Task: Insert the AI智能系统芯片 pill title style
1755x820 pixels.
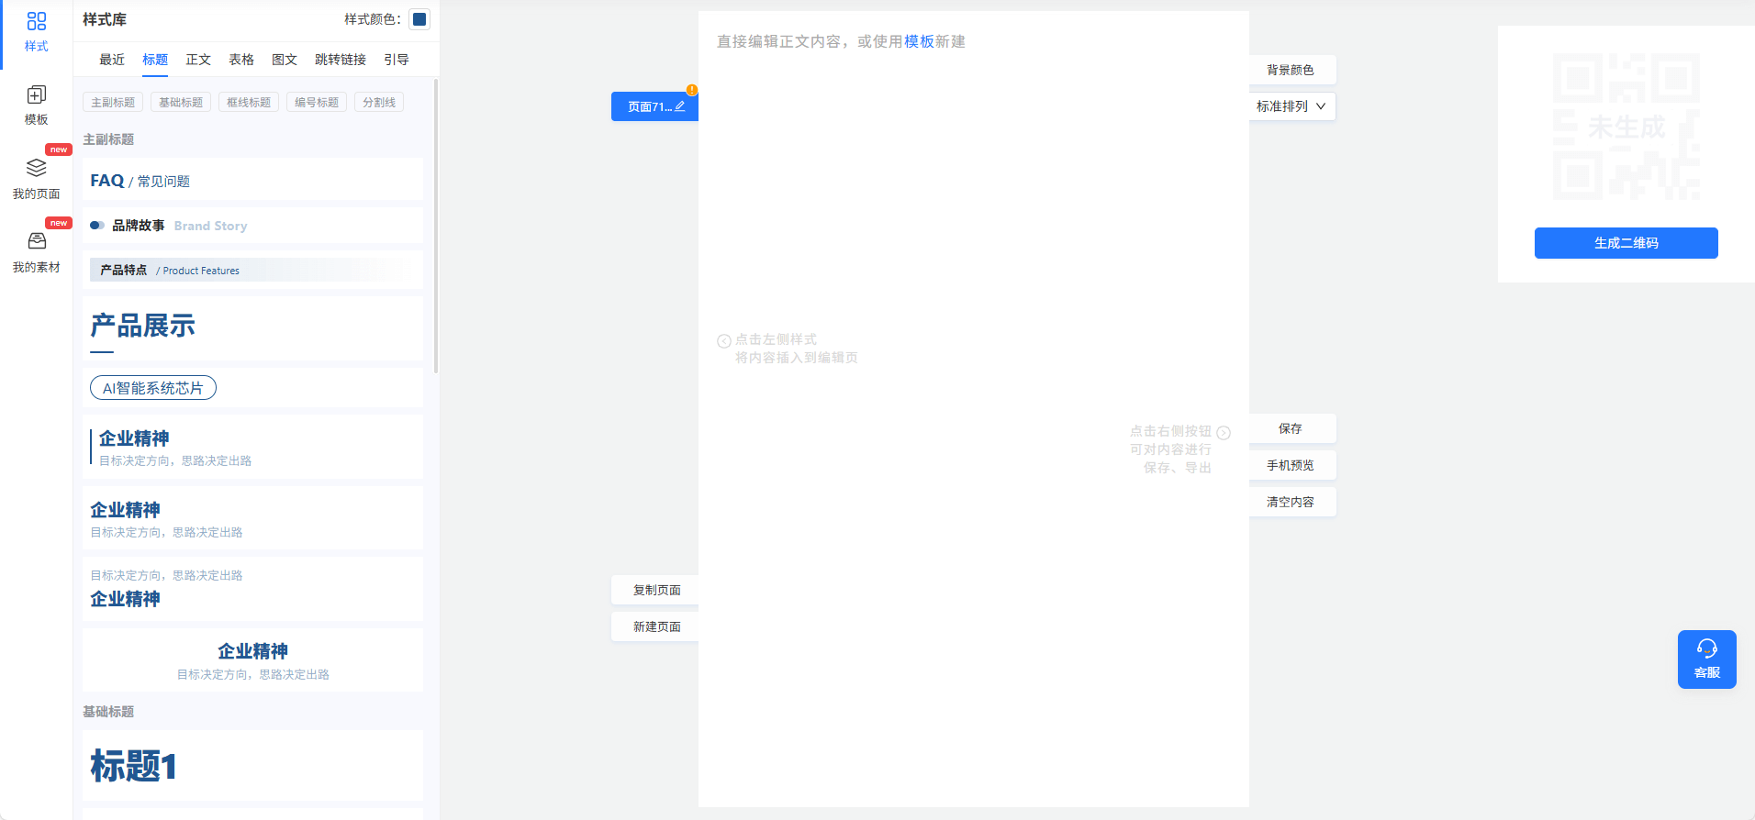Action: coord(153,388)
